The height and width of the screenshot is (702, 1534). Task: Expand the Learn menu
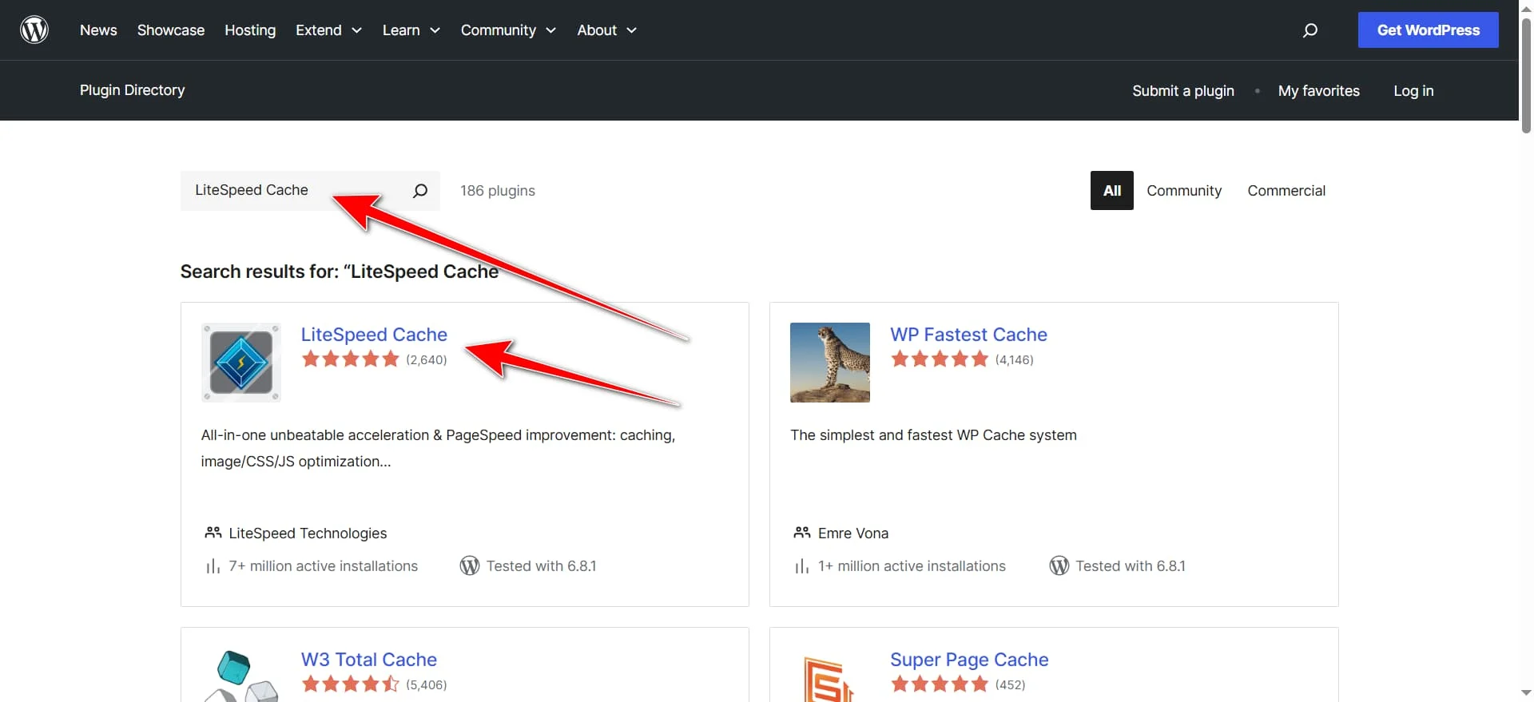click(x=411, y=30)
